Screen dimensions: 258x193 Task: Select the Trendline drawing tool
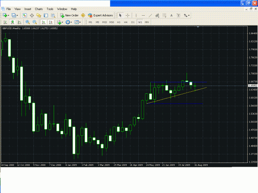pyautogui.click(x=150, y=15)
